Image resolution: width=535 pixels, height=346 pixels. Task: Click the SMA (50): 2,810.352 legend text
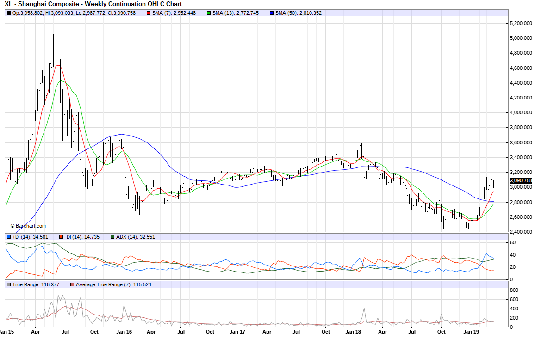[x=298, y=13]
